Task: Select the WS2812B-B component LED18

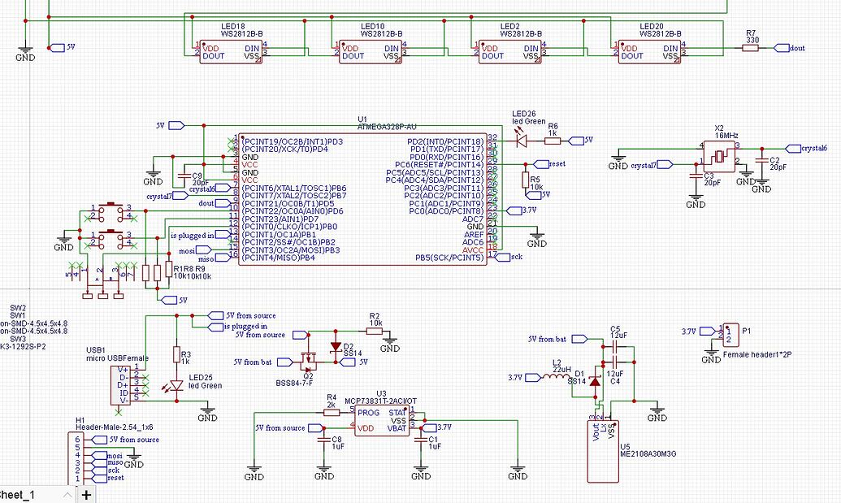Action: click(x=230, y=53)
